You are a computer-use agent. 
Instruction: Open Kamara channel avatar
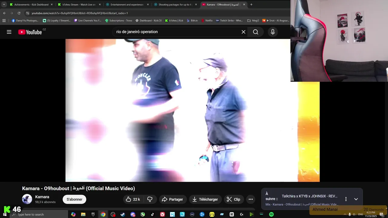point(27,199)
